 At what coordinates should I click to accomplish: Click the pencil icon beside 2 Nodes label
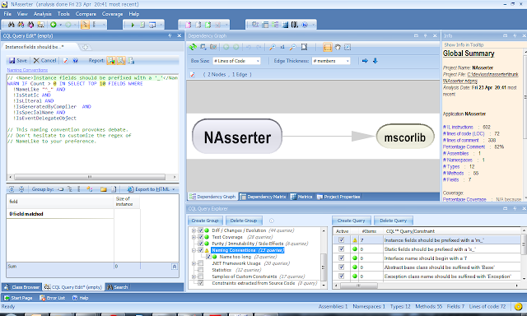(193, 75)
